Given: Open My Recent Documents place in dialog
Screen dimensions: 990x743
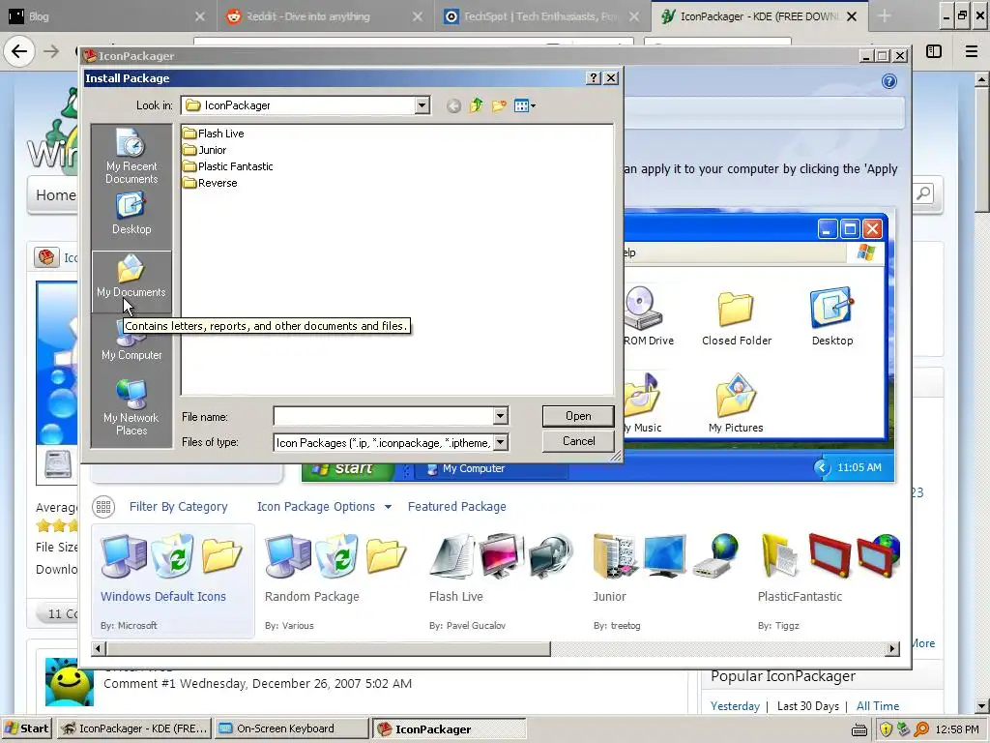Looking at the screenshot, I should (x=131, y=156).
